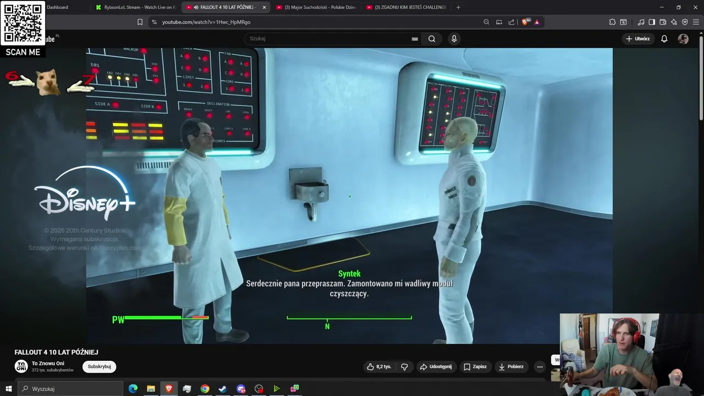This screenshot has width=704, height=396.
Task: Open the YouTube account avatar menu
Action: [x=683, y=38]
